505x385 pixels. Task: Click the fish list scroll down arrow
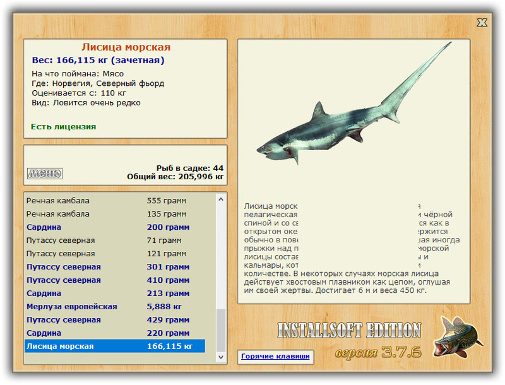point(221,357)
